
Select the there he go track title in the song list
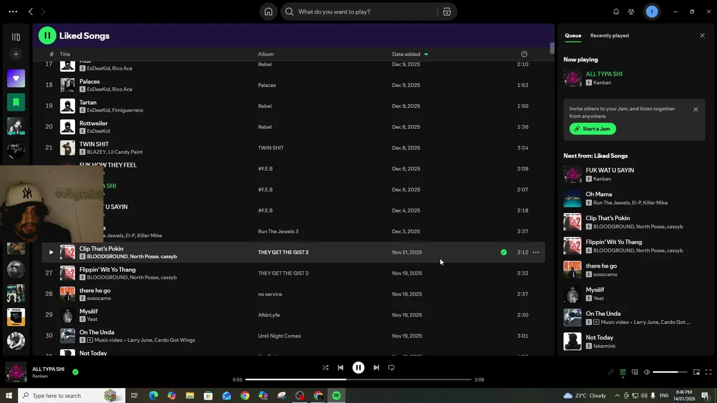tap(95, 290)
